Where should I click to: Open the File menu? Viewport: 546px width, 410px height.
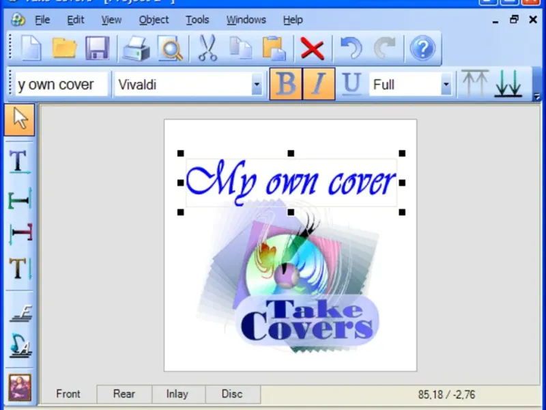[x=42, y=20]
